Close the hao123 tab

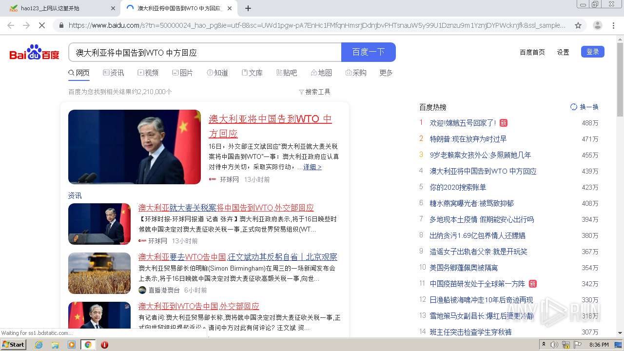tap(113, 8)
